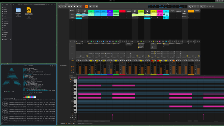Select the cyan track header

pos(166,11)
